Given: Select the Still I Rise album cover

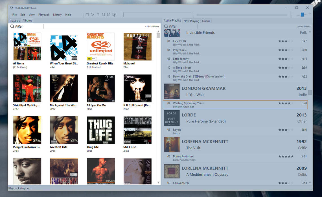Looking at the screenshot, I should point(137,130).
